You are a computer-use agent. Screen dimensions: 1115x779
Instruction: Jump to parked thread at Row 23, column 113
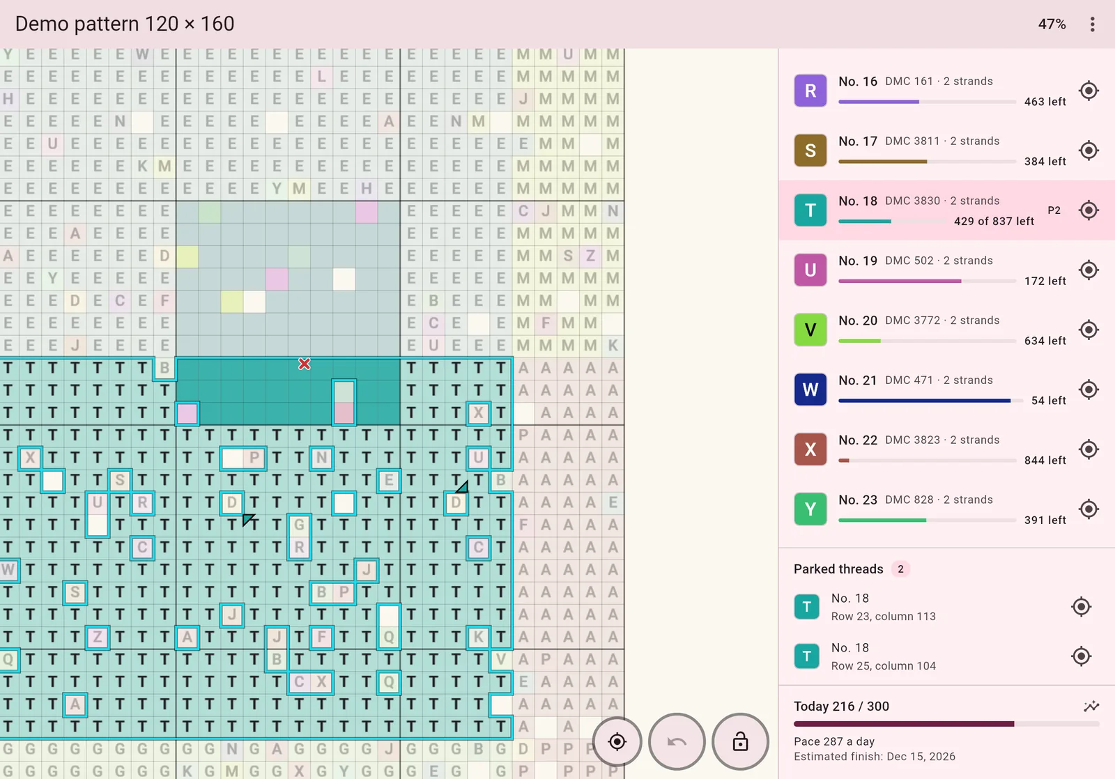1081,607
